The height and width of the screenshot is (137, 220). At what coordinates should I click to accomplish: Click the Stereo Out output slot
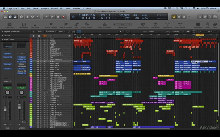8,81
